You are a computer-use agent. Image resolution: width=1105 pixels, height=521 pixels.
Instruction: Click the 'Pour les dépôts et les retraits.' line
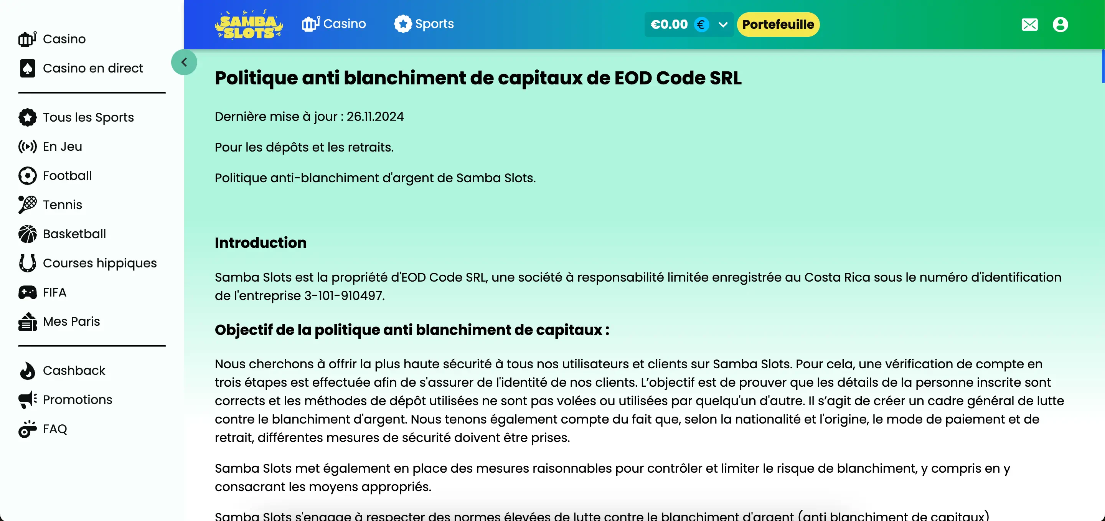[x=304, y=147]
